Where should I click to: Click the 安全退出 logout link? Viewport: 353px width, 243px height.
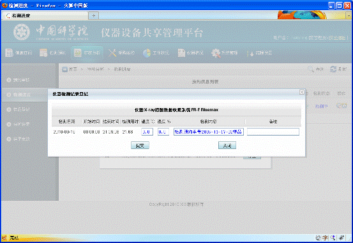point(338,38)
